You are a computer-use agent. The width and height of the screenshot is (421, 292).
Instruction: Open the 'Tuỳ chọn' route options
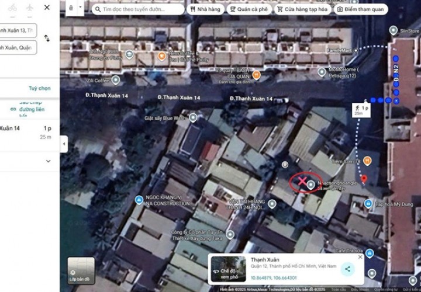point(40,88)
